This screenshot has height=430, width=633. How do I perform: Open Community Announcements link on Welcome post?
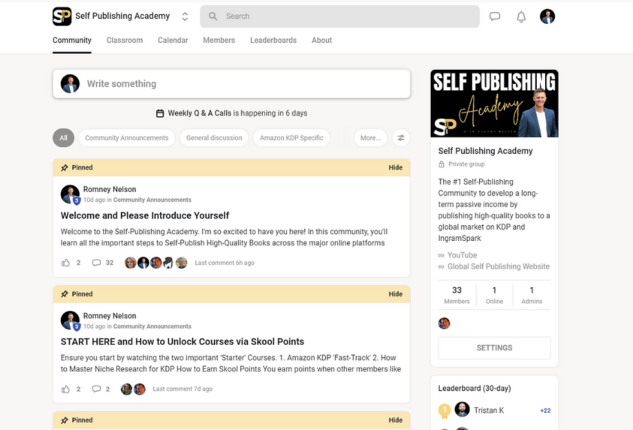(152, 200)
